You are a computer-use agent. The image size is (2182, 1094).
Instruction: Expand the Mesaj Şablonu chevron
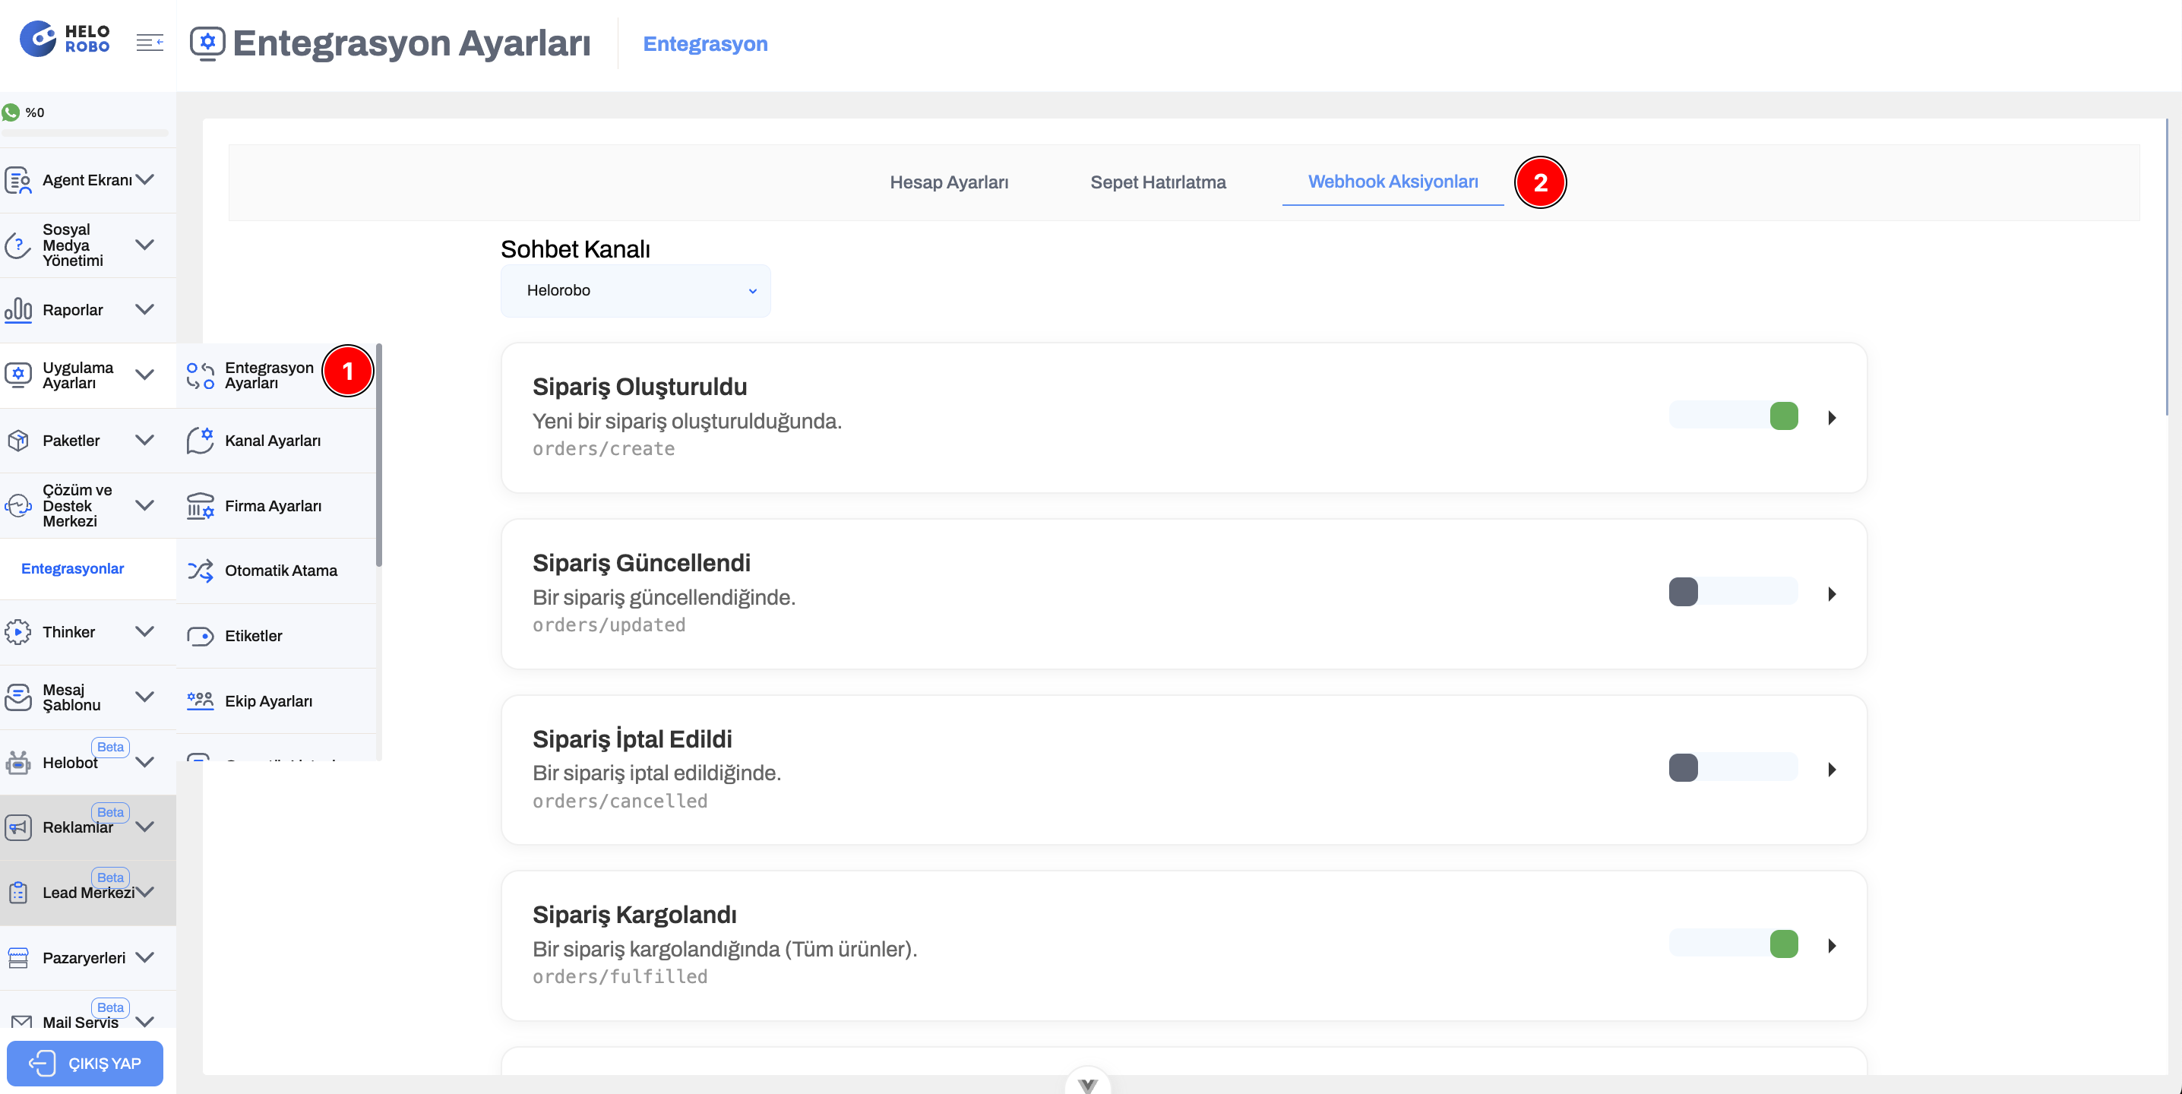click(145, 696)
